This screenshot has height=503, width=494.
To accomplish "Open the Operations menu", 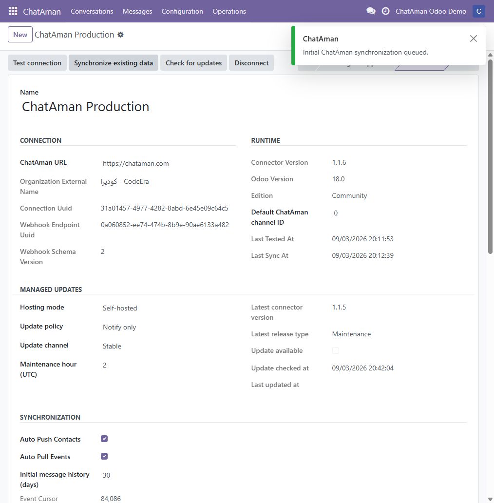I will [x=229, y=11].
